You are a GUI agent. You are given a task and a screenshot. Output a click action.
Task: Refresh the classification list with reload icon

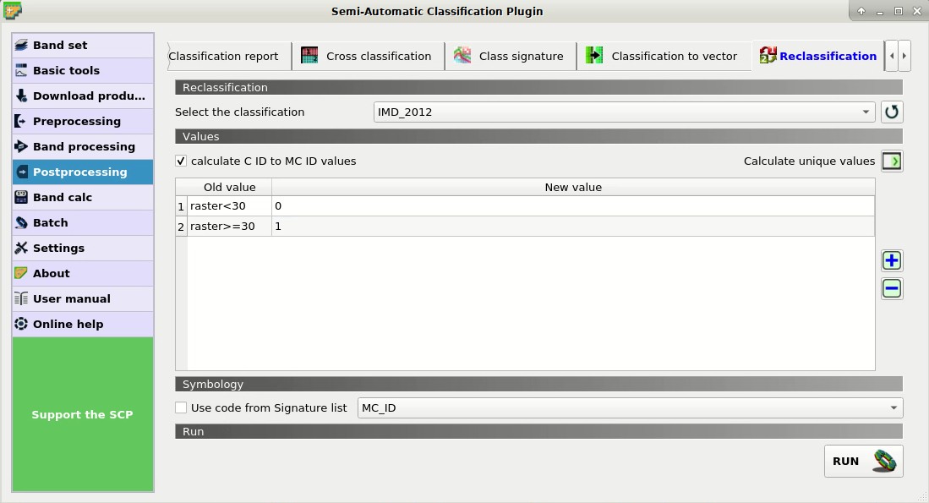point(892,112)
